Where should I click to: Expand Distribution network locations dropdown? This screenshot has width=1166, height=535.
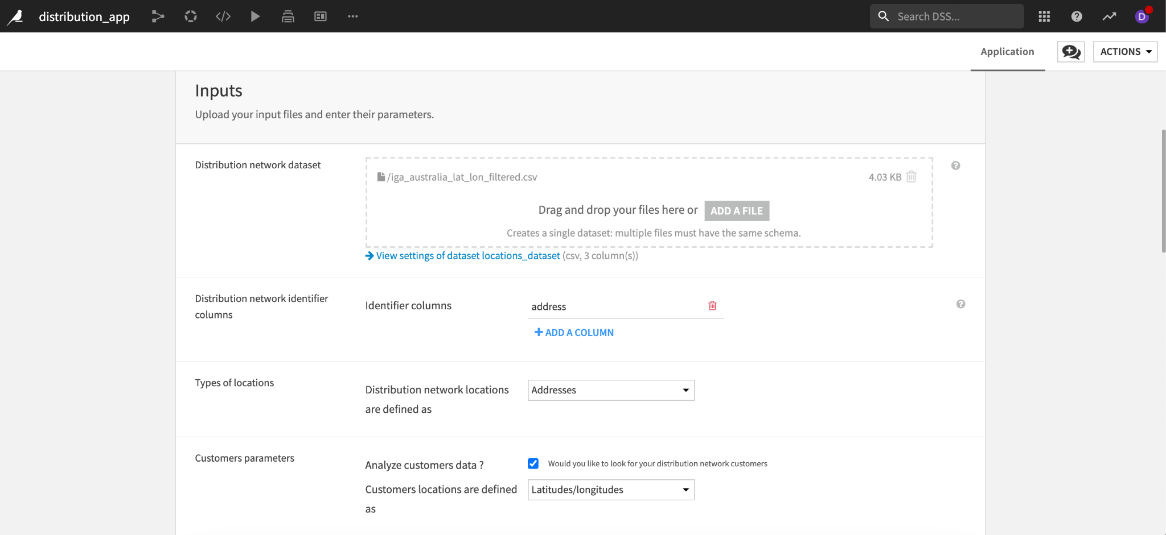[x=611, y=390]
